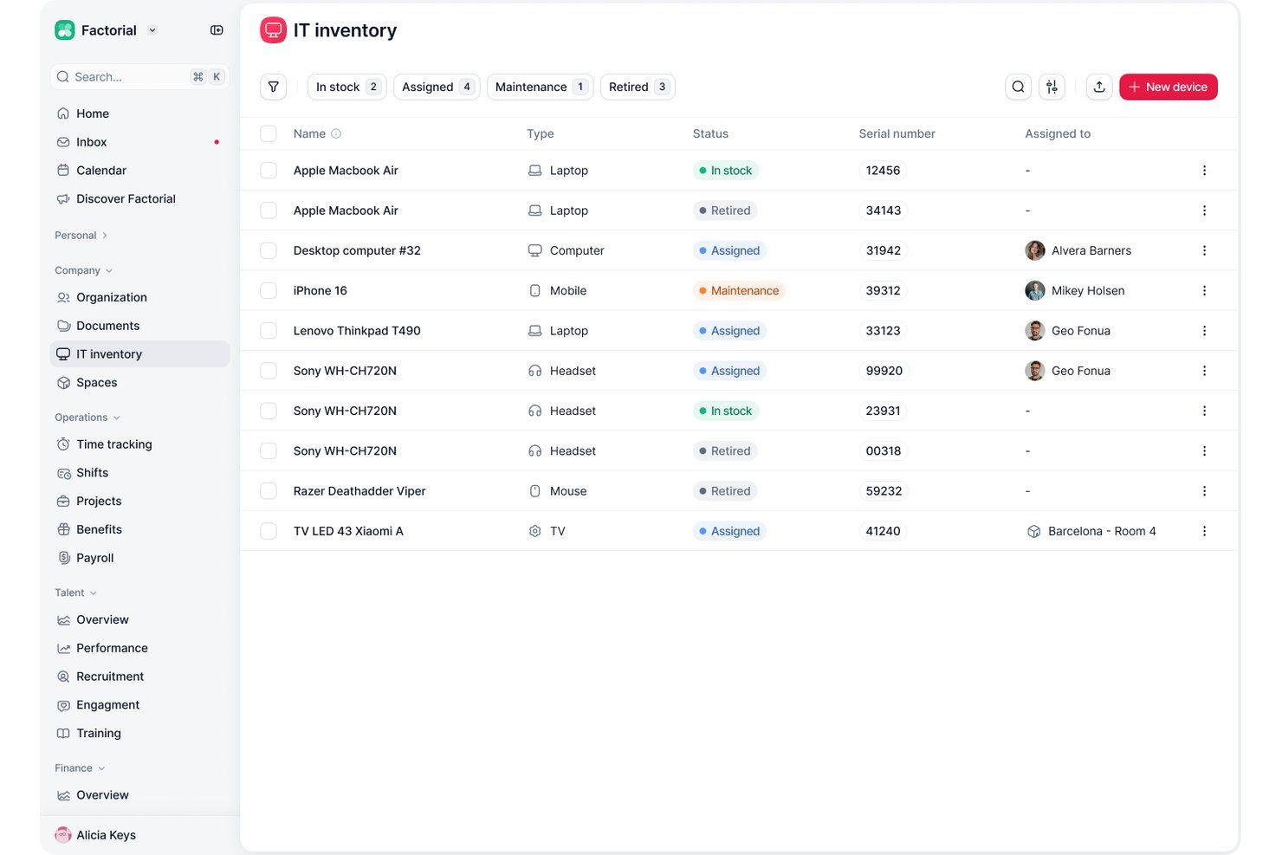This screenshot has width=1282, height=855.
Task: Click the Factorial logo icon
Action: (x=65, y=30)
